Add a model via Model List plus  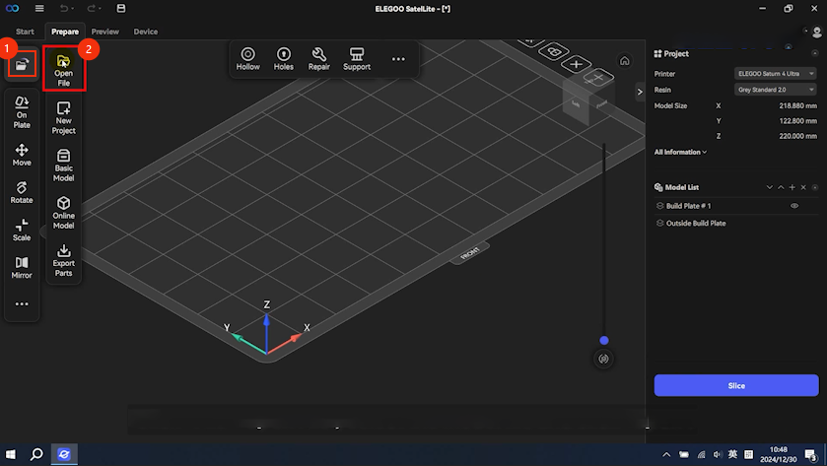[x=792, y=187]
